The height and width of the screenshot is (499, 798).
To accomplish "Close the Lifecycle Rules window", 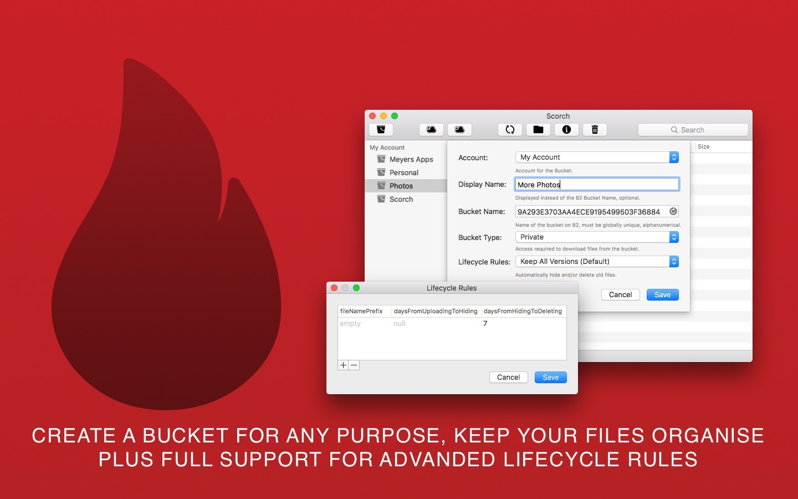I will click(x=334, y=288).
